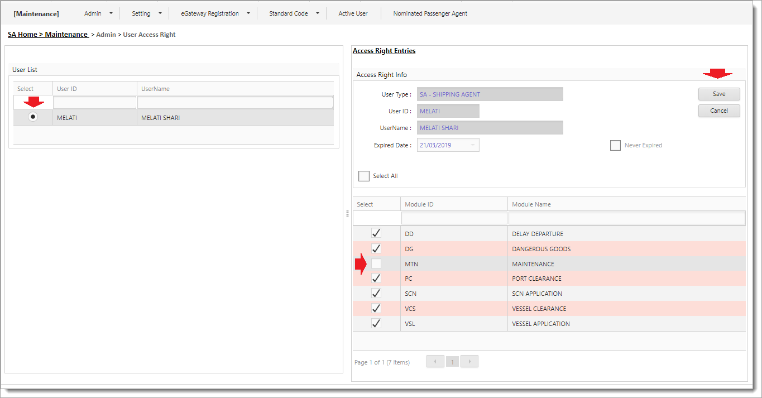
Task: Open the Active User menu item
Action: [x=353, y=13]
